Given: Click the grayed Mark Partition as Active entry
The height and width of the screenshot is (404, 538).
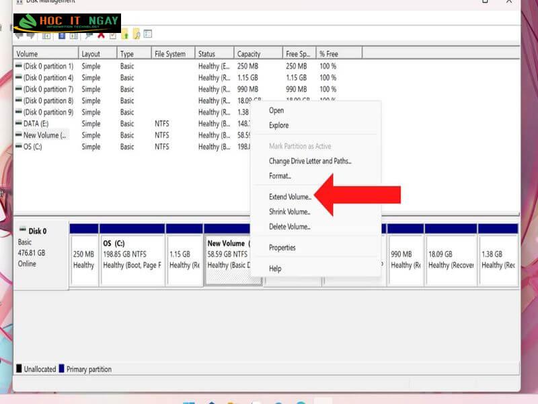Looking at the screenshot, I should (300, 146).
